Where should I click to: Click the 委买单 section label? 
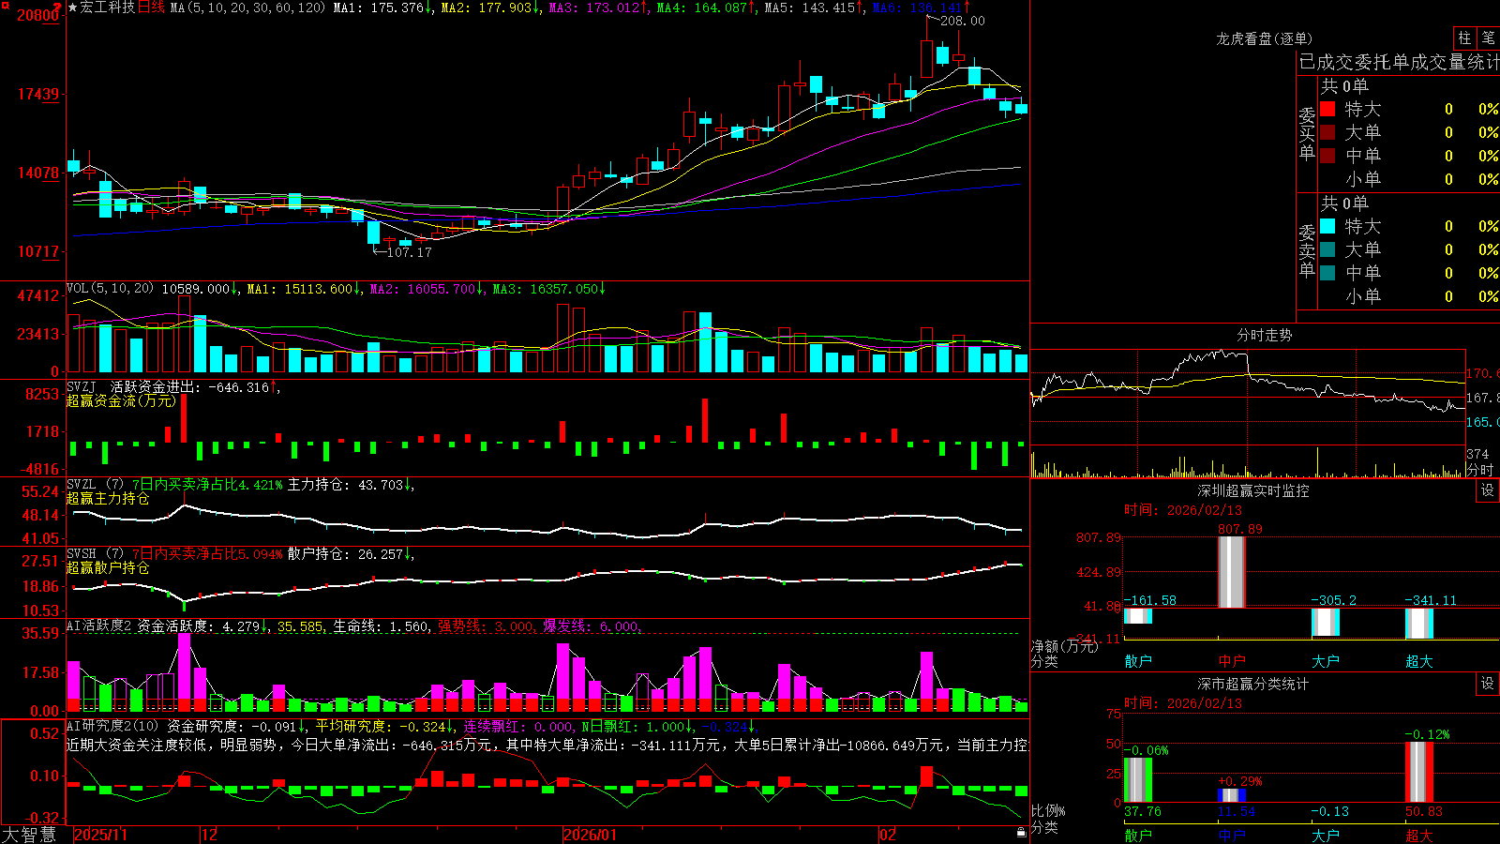point(1307,133)
